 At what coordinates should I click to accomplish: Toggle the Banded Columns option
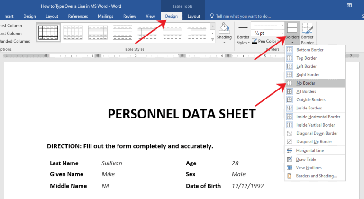[15, 41]
